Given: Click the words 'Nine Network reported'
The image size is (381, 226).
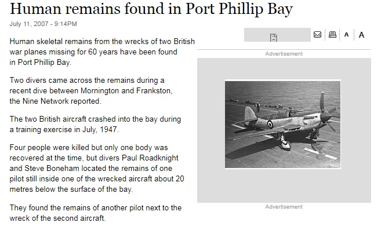Looking at the screenshot, I should [61, 101].
